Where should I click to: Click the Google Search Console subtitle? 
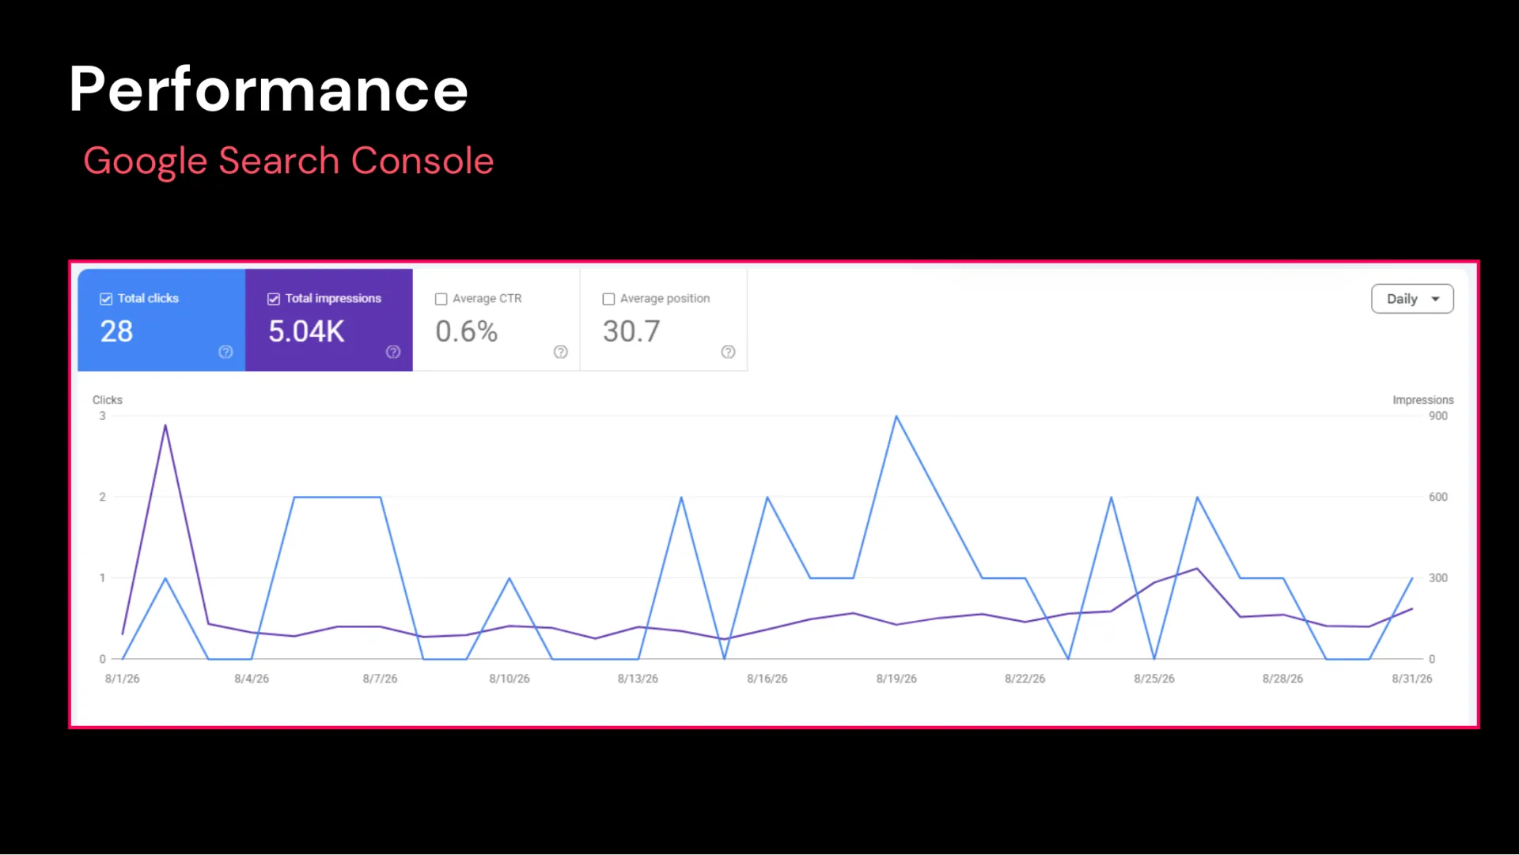(289, 161)
